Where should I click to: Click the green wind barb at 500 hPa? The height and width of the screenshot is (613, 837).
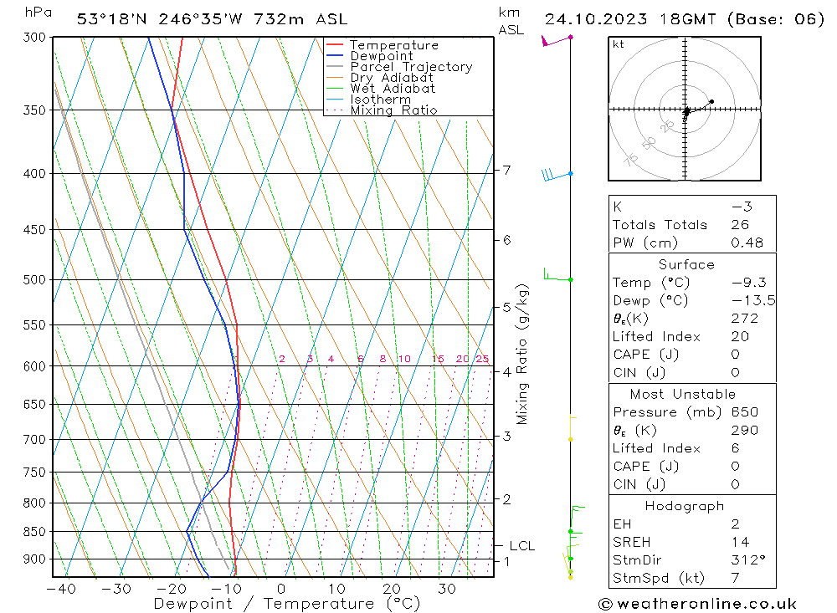point(557,275)
